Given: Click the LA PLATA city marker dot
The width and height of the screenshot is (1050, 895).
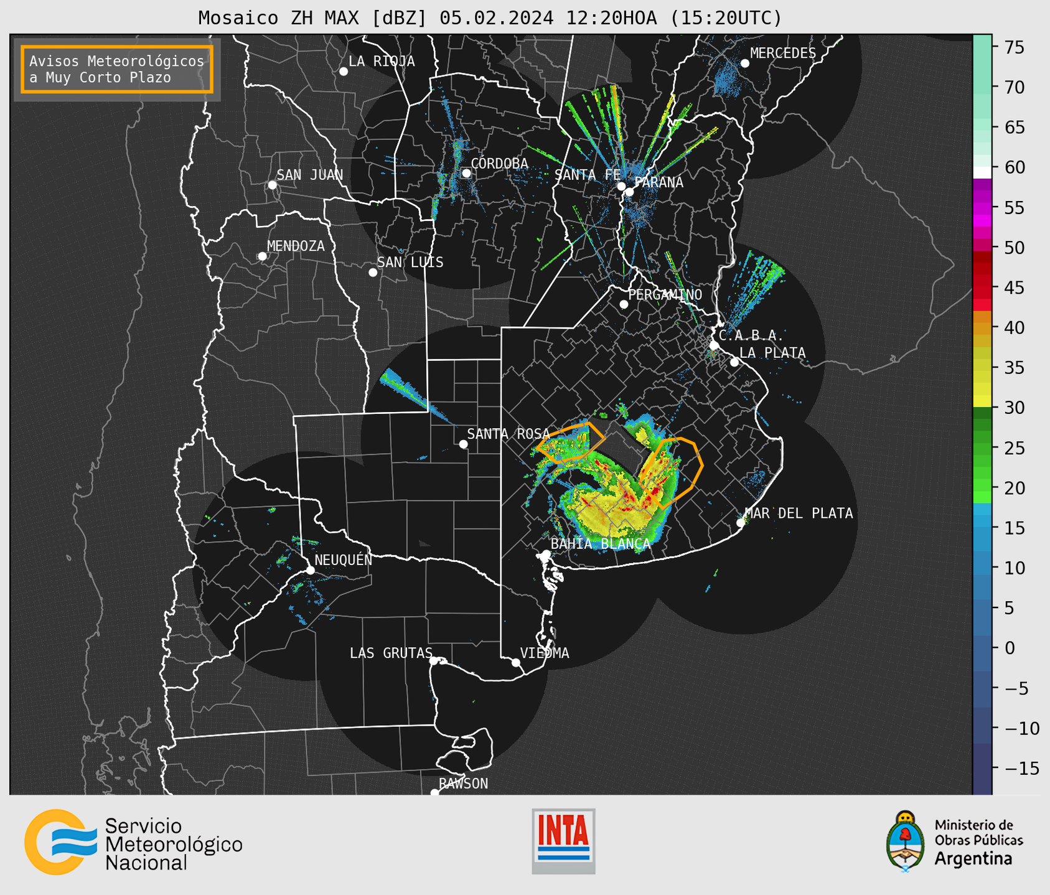Looking at the screenshot, I should pyautogui.click(x=734, y=362).
